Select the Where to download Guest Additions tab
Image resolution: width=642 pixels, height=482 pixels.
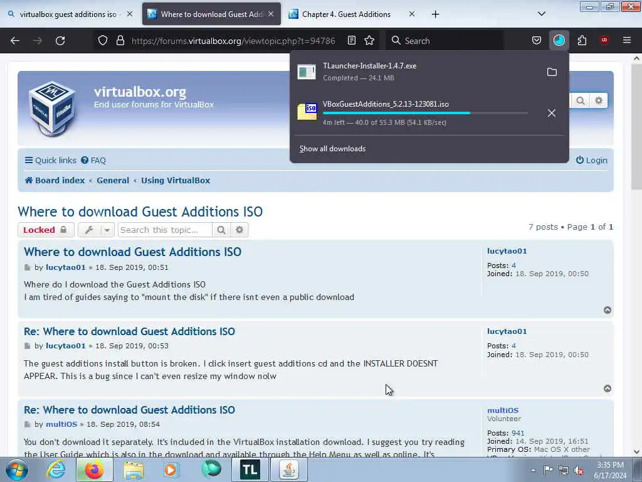(x=211, y=14)
